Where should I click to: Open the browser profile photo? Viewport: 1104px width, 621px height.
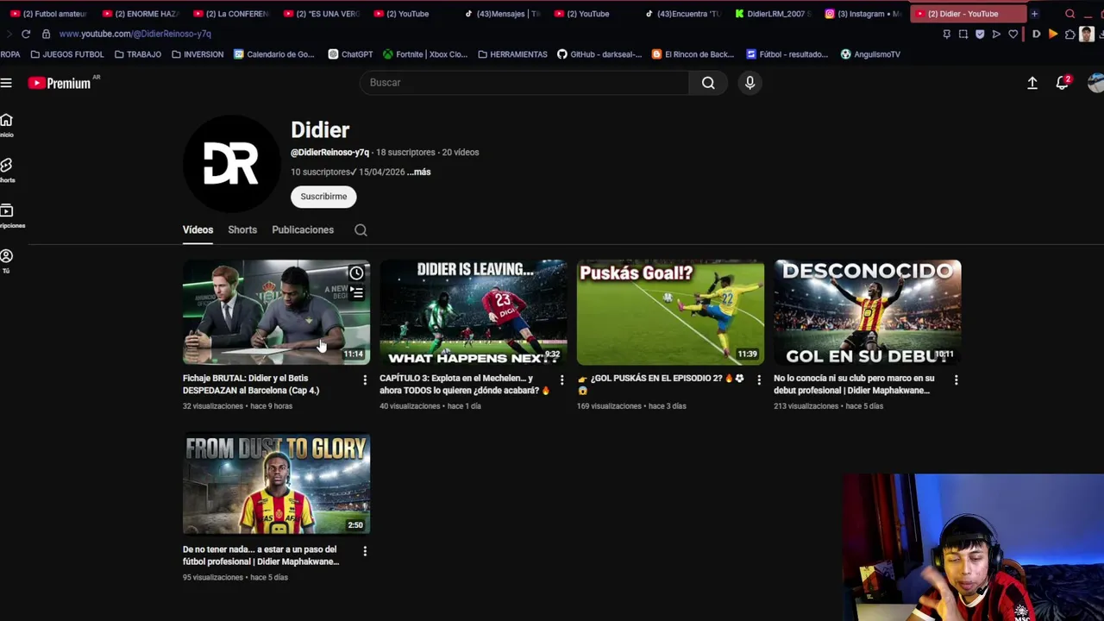(x=1087, y=34)
